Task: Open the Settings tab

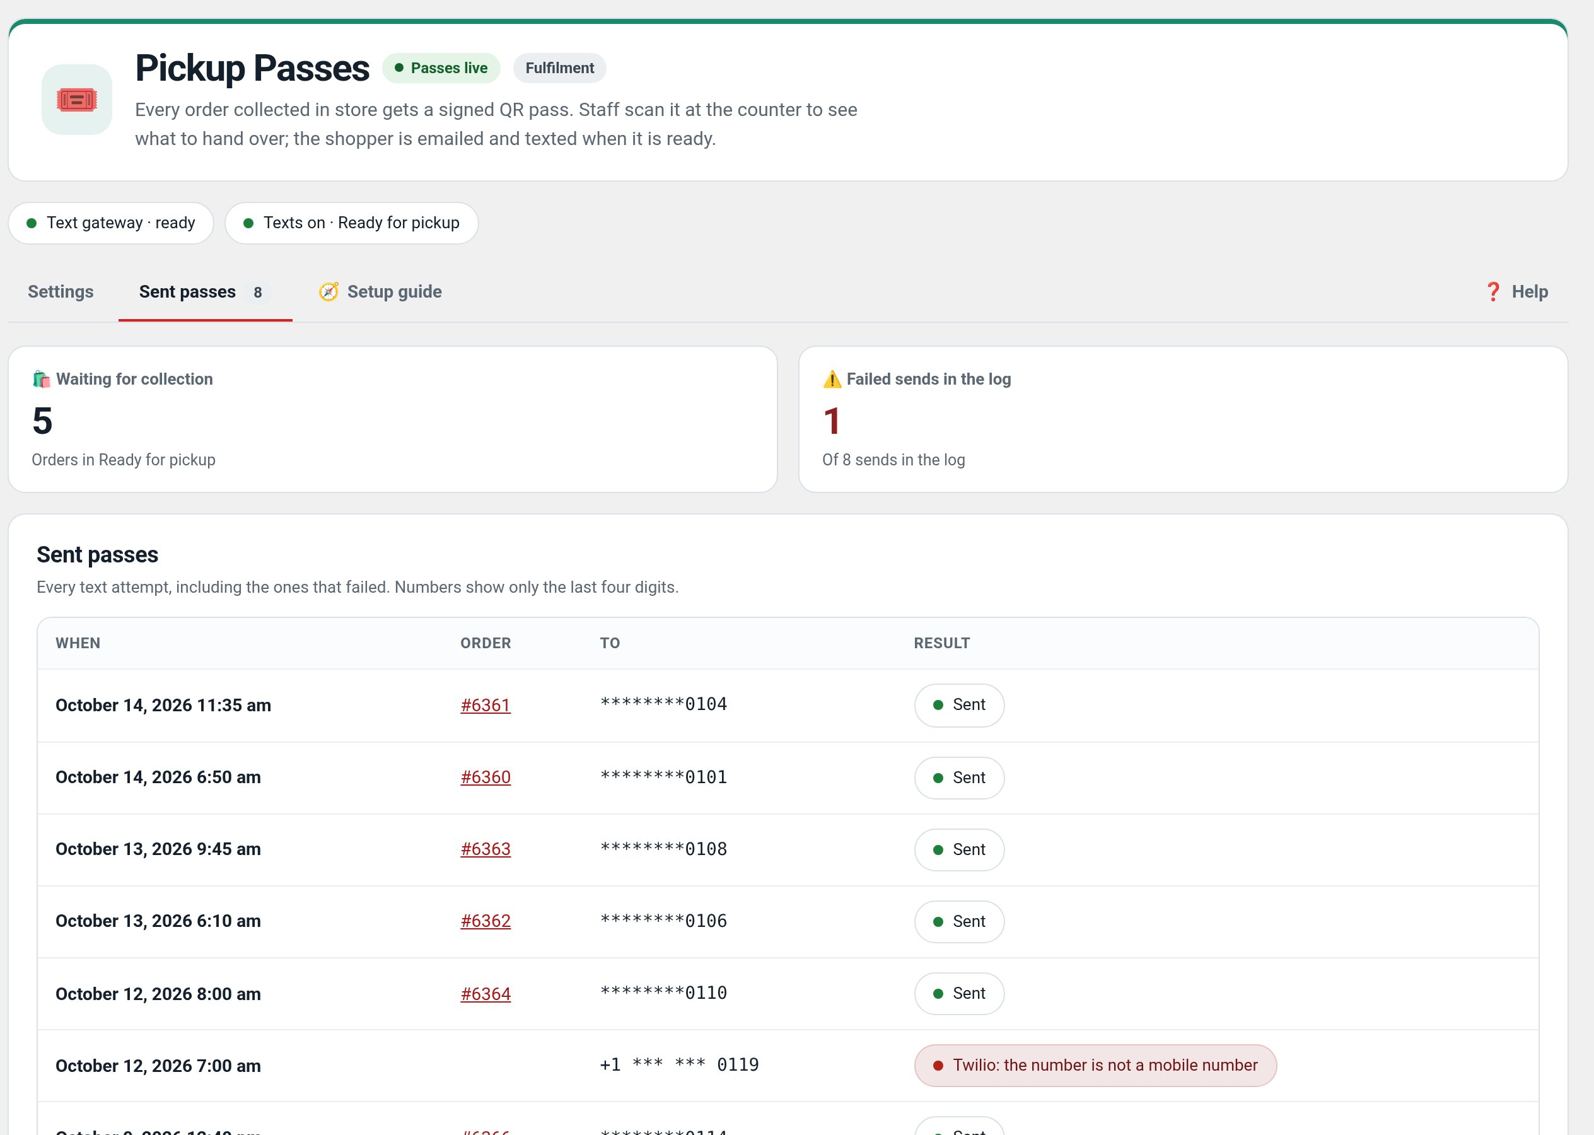Action: pyautogui.click(x=61, y=291)
